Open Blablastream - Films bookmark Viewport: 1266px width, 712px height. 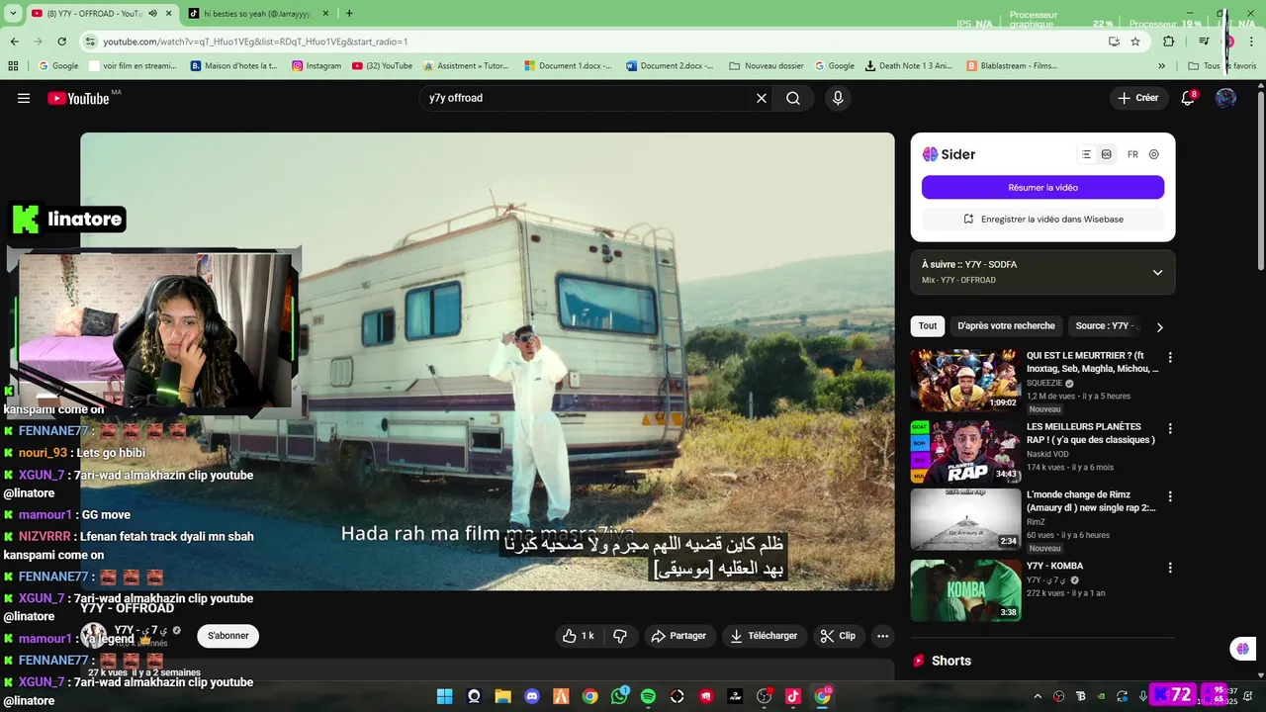coord(1011,66)
